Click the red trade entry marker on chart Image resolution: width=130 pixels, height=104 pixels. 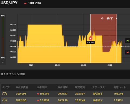click(90, 38)
